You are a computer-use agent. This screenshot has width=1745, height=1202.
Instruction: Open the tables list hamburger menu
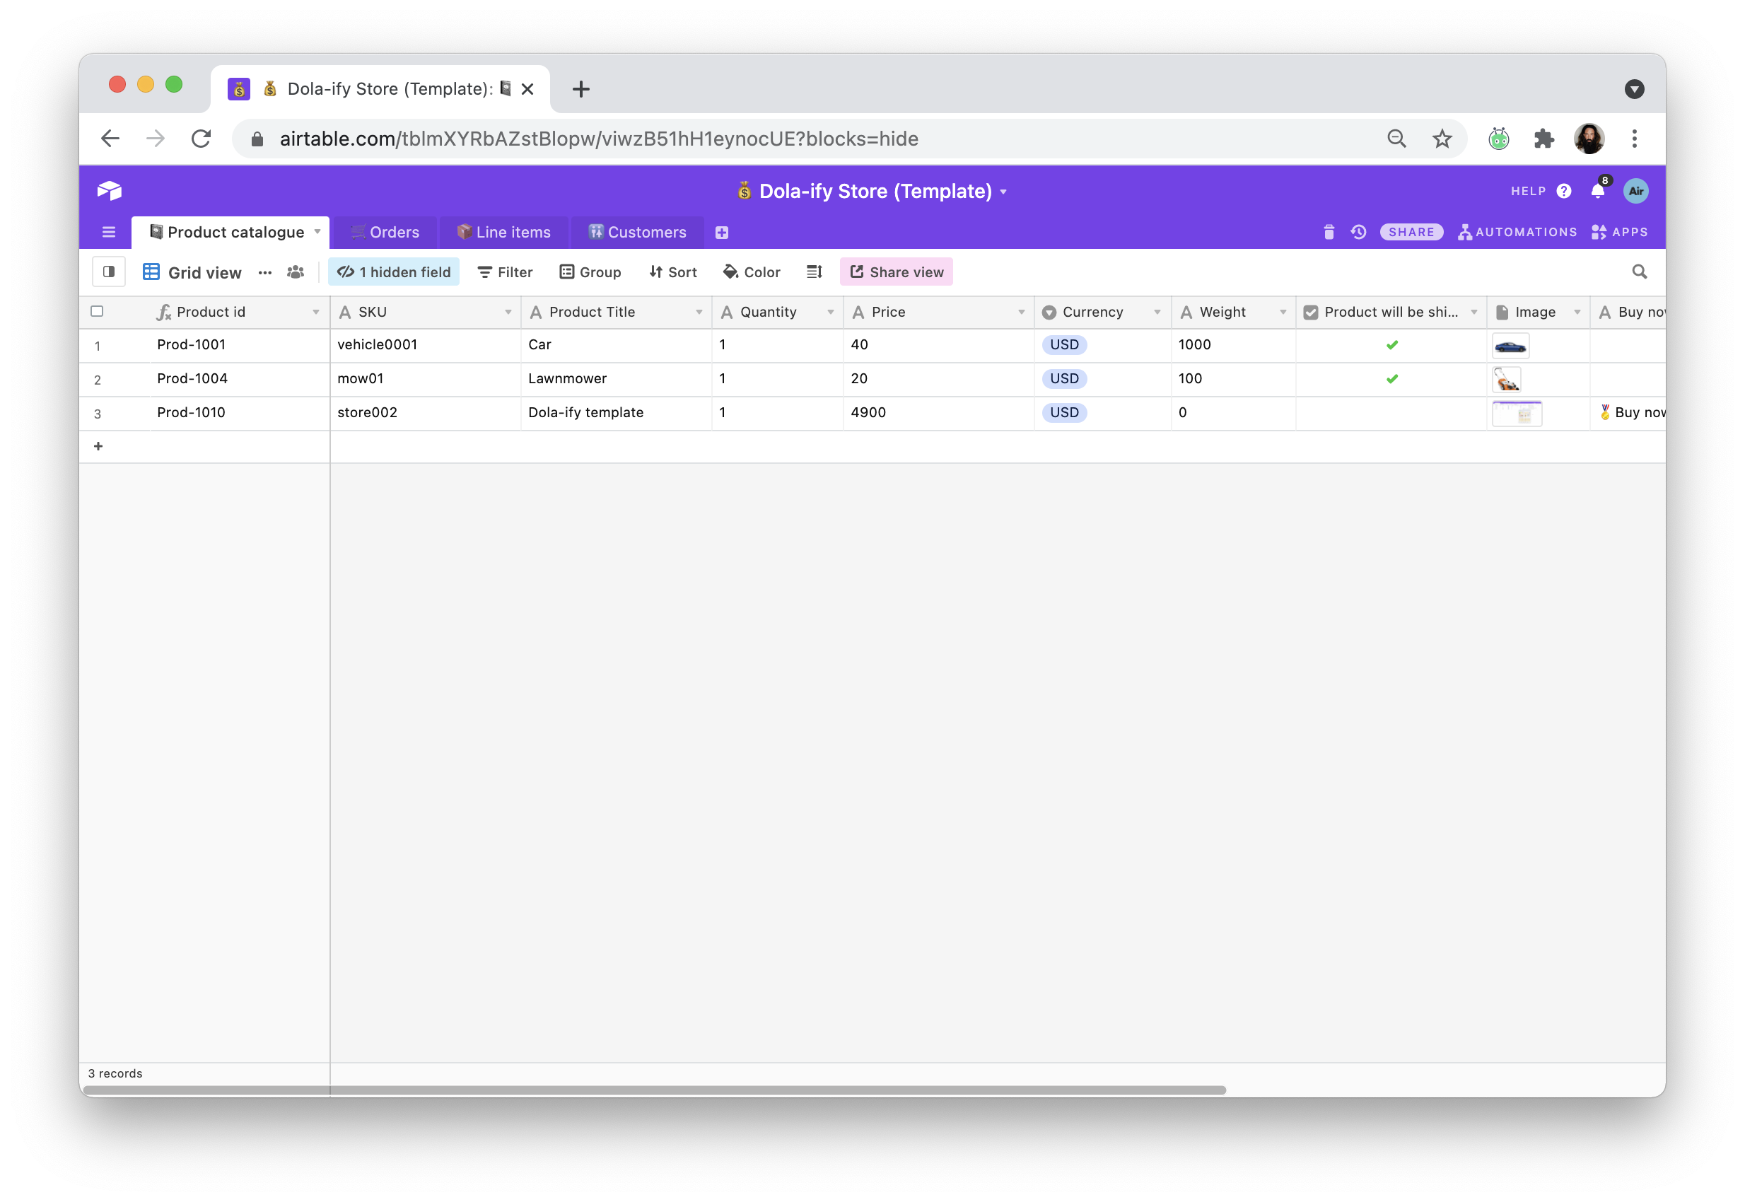pos(108,232)
